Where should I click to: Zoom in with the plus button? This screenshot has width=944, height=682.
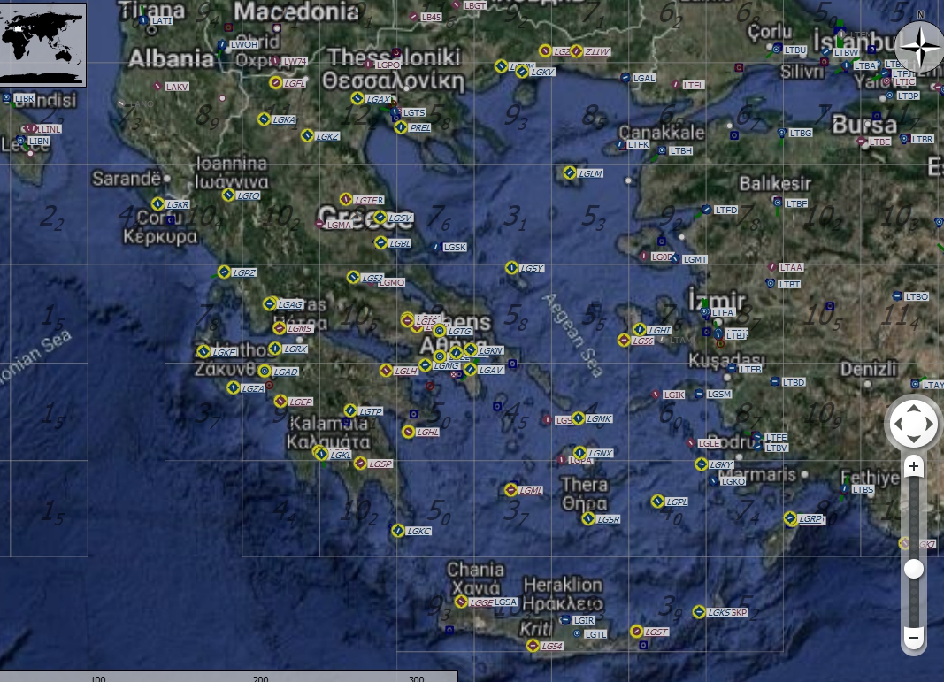click(x=913, y=466)
